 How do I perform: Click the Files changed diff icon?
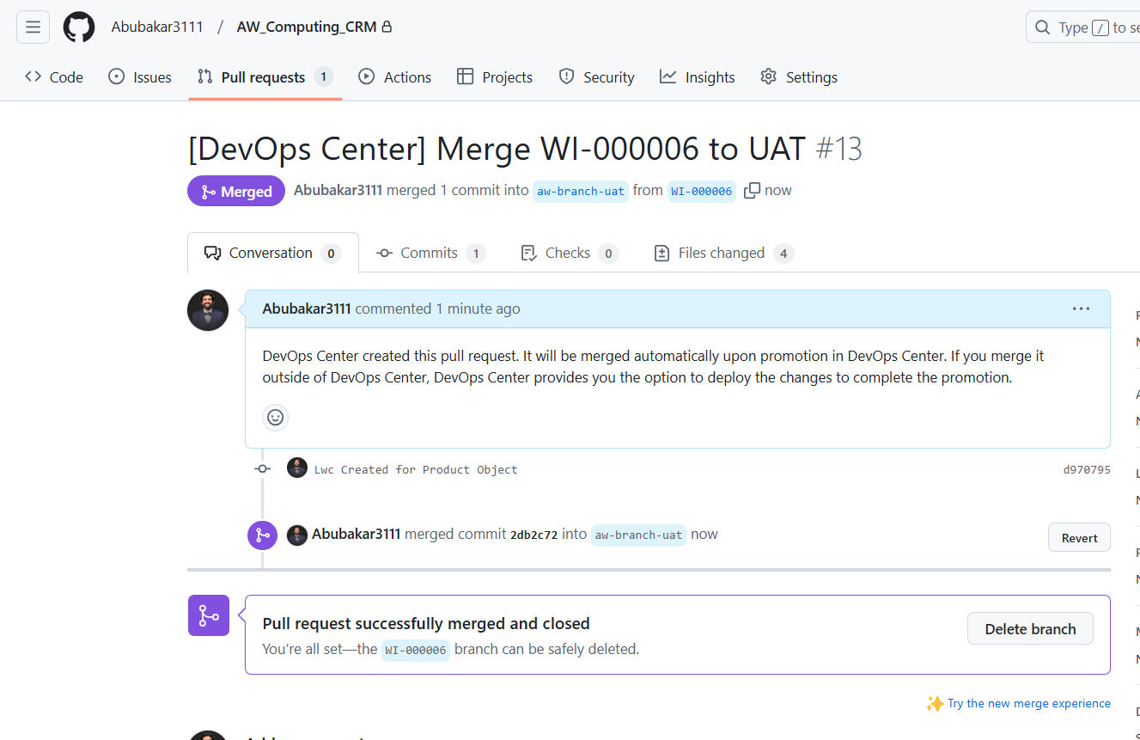[661, 253]
